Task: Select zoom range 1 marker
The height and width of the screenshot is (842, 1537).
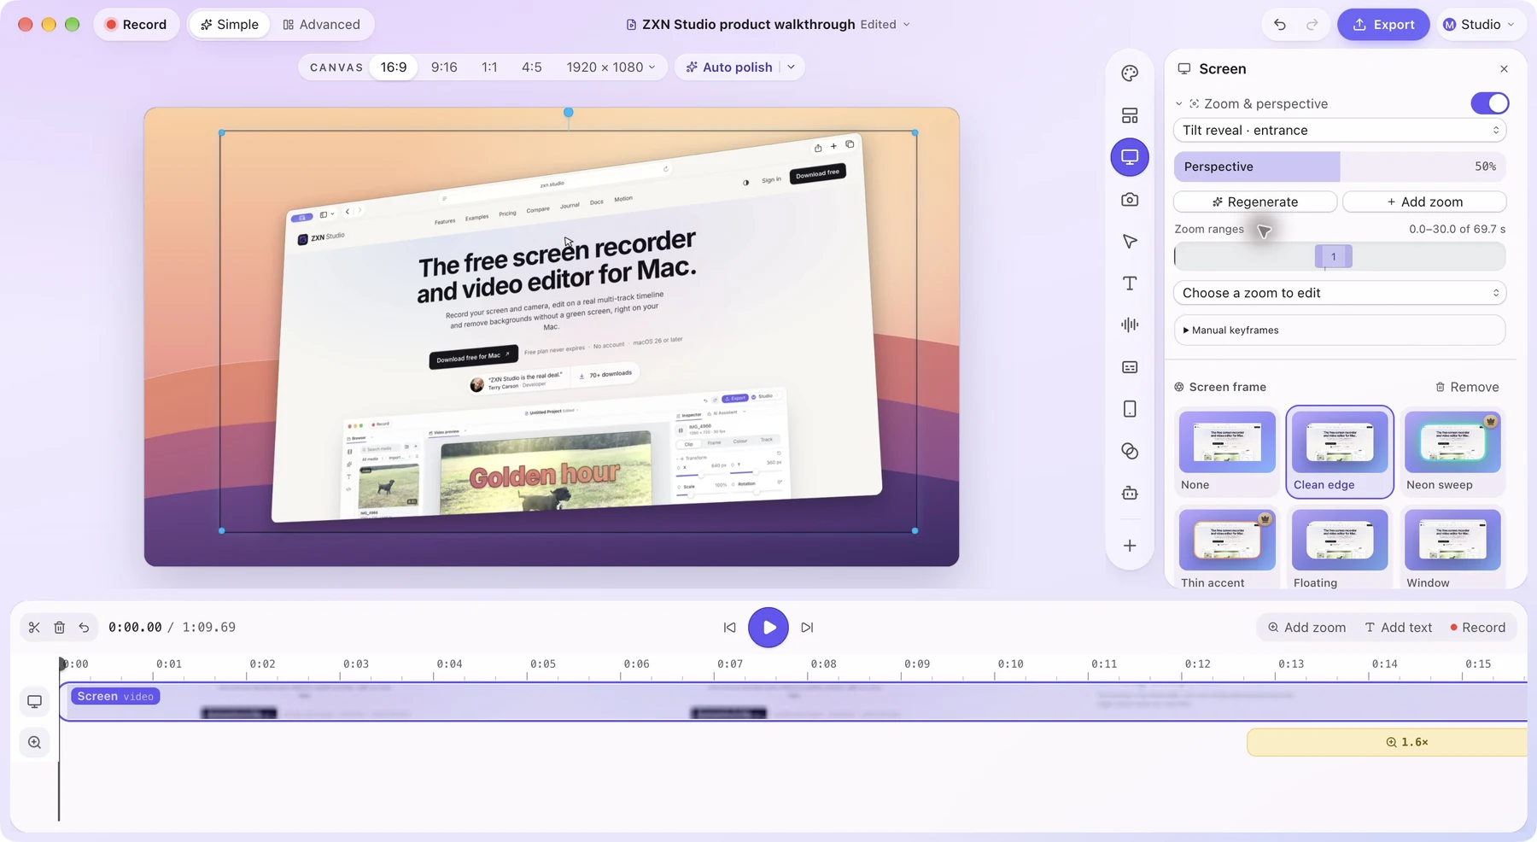Action: 1333,257
